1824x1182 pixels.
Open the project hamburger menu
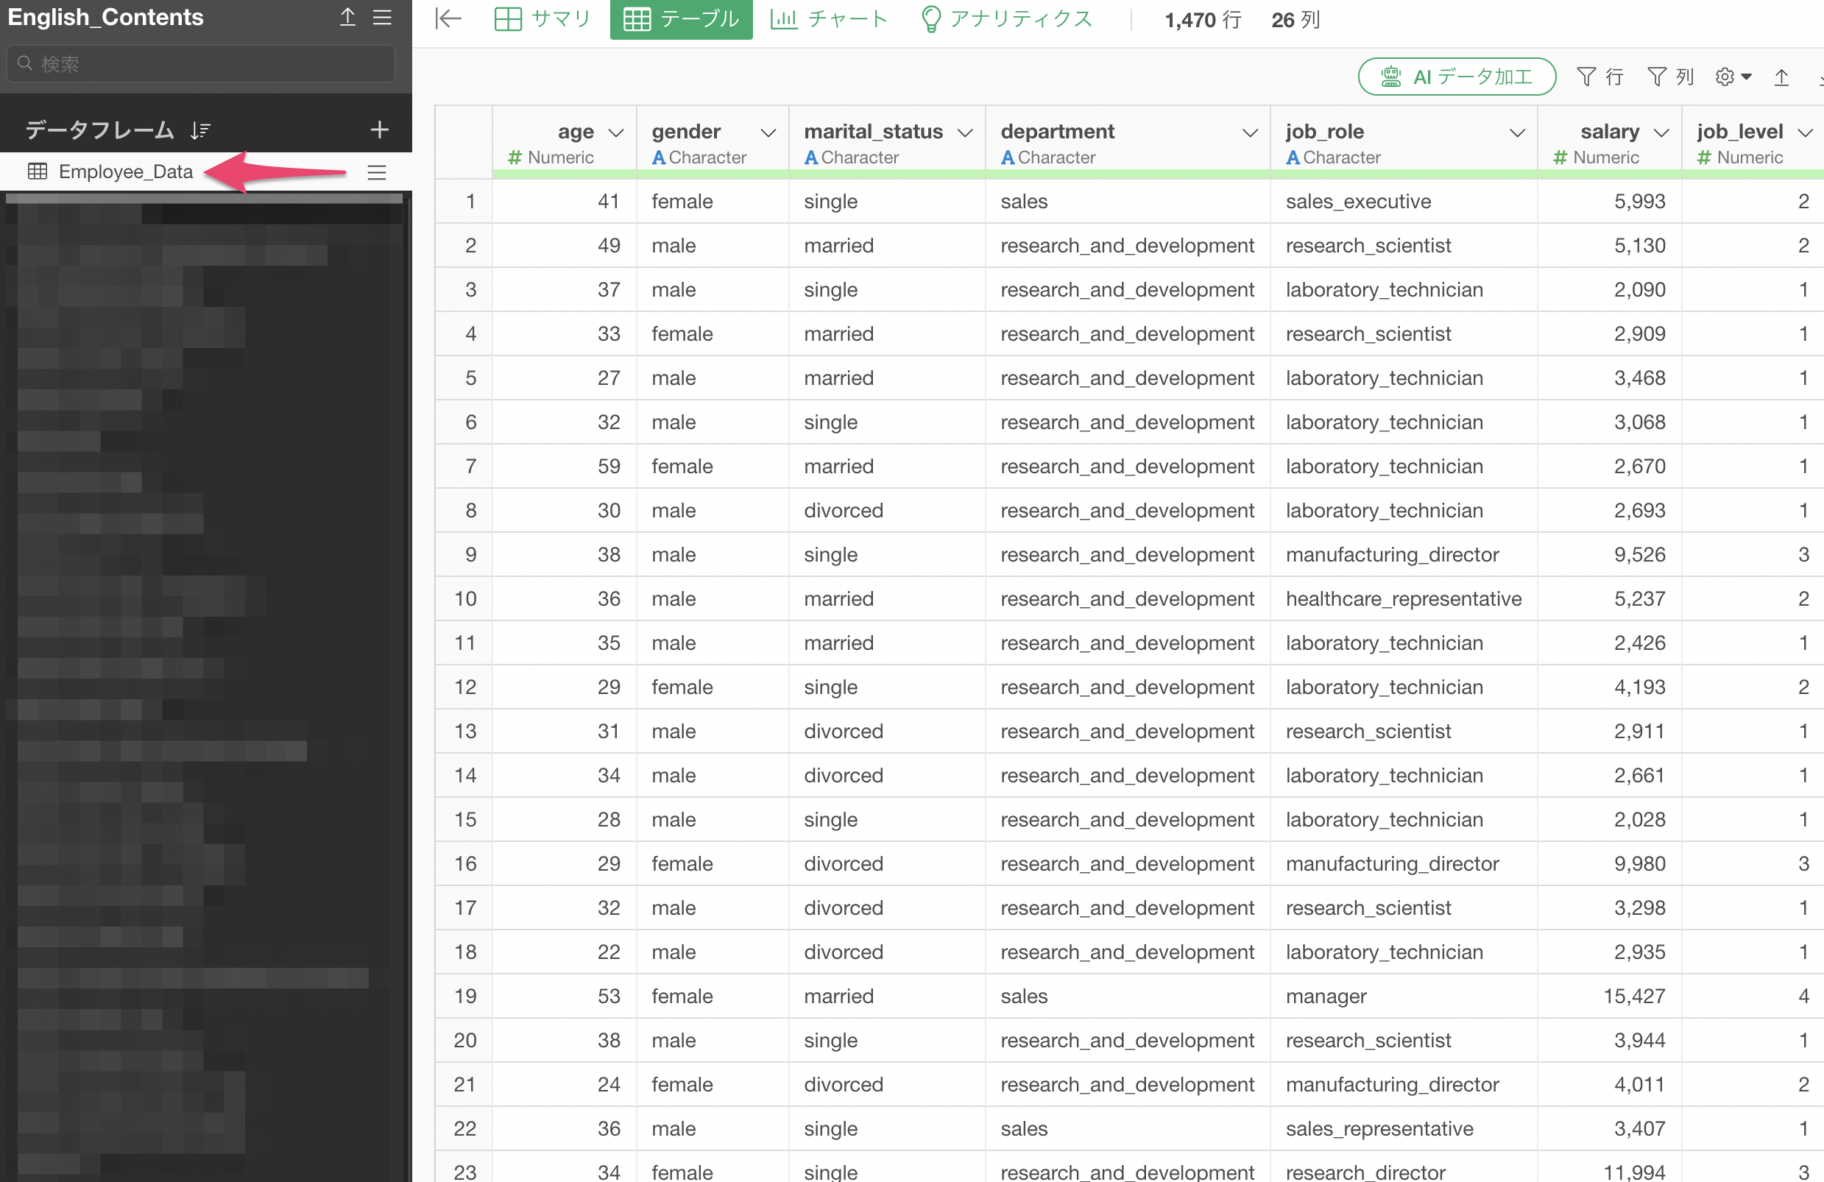coord(383,18)
